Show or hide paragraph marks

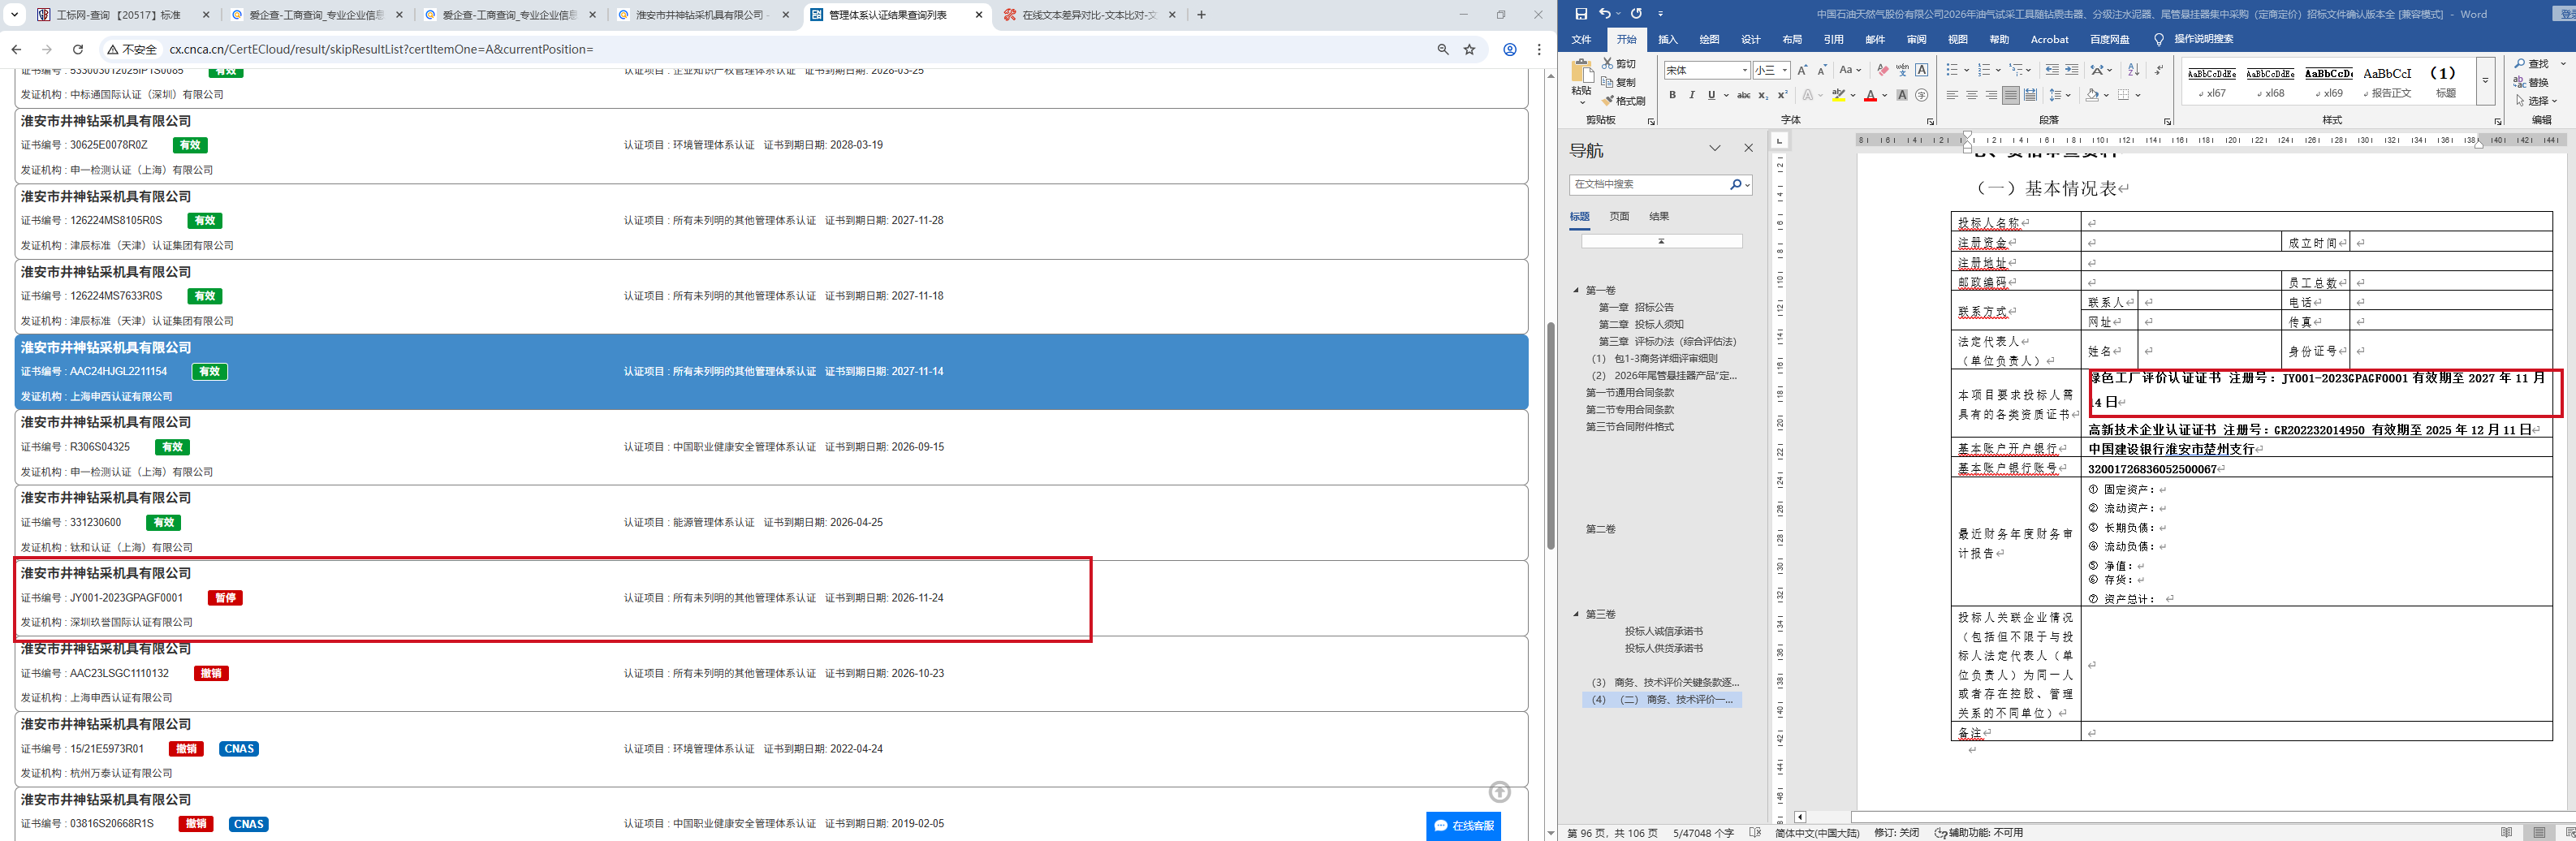coord(2159,70)
